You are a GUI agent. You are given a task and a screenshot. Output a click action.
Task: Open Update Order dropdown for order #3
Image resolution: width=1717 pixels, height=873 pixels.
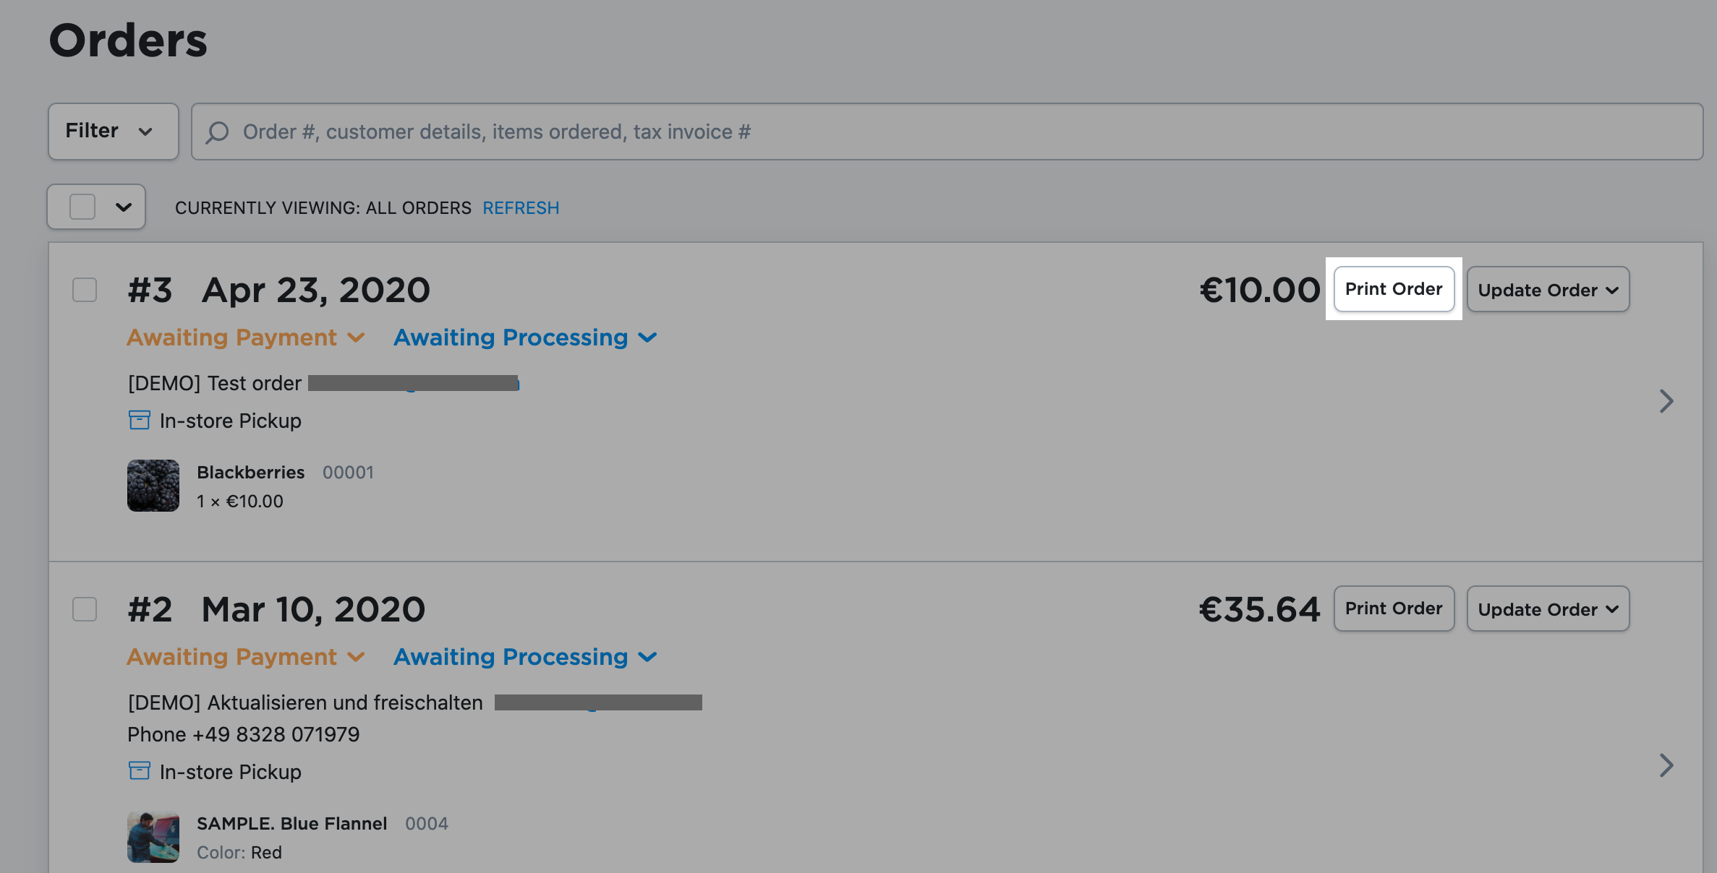pyautogui.click(x=1548, y=290)
